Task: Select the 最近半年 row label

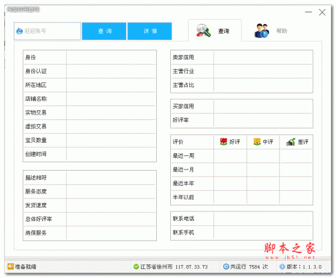Action: 184,183
